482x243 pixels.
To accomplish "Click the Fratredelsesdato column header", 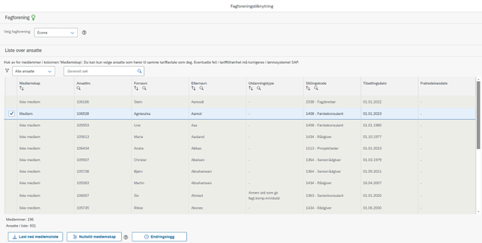I will click(x=434, y=84).
